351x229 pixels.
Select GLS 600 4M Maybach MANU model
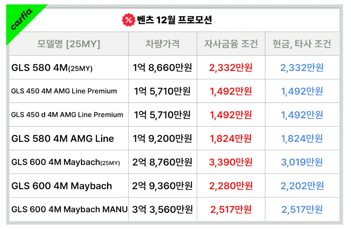pyautogui.click(x=69, y=210)
